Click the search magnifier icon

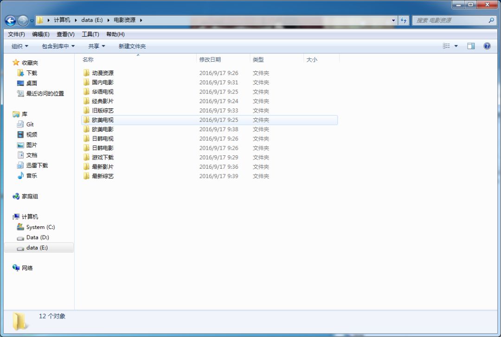(x=491, y=20)
